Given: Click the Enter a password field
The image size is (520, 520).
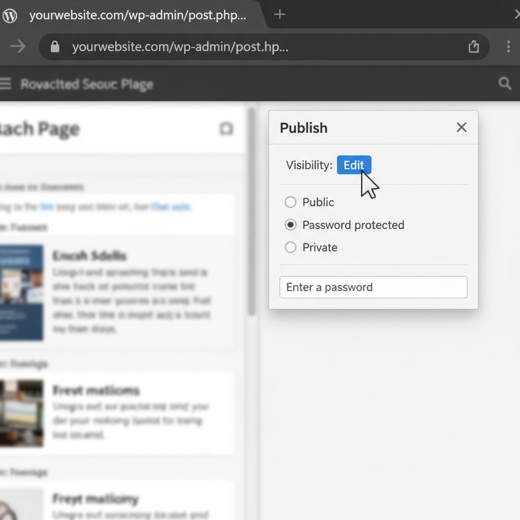Looking at the screenshot, I should tap(373, 287).
